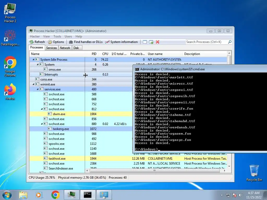Open the Tools menu
267x200 pixels.
click(57, 36)
